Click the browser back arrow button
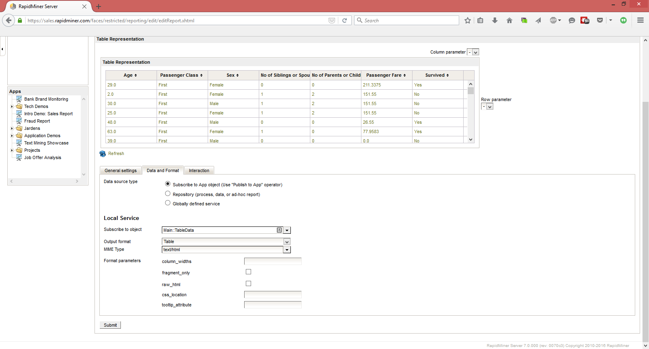The image size is (649, 349). 9,20
